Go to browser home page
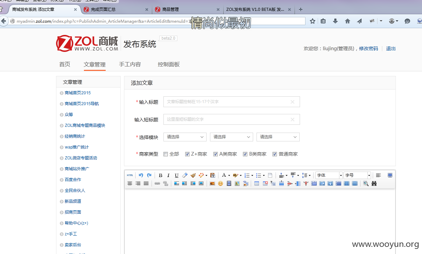This screenshot has height=254, width=422. click(x=347, y=21)
